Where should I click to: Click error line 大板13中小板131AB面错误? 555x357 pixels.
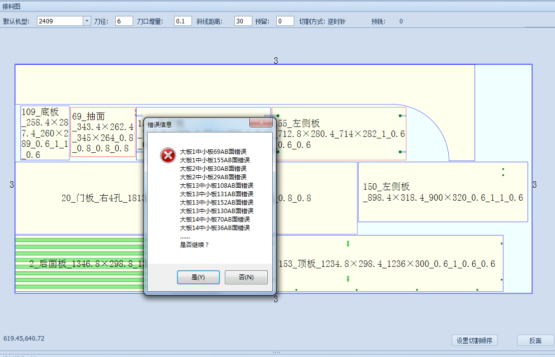(x=216, y=194)
